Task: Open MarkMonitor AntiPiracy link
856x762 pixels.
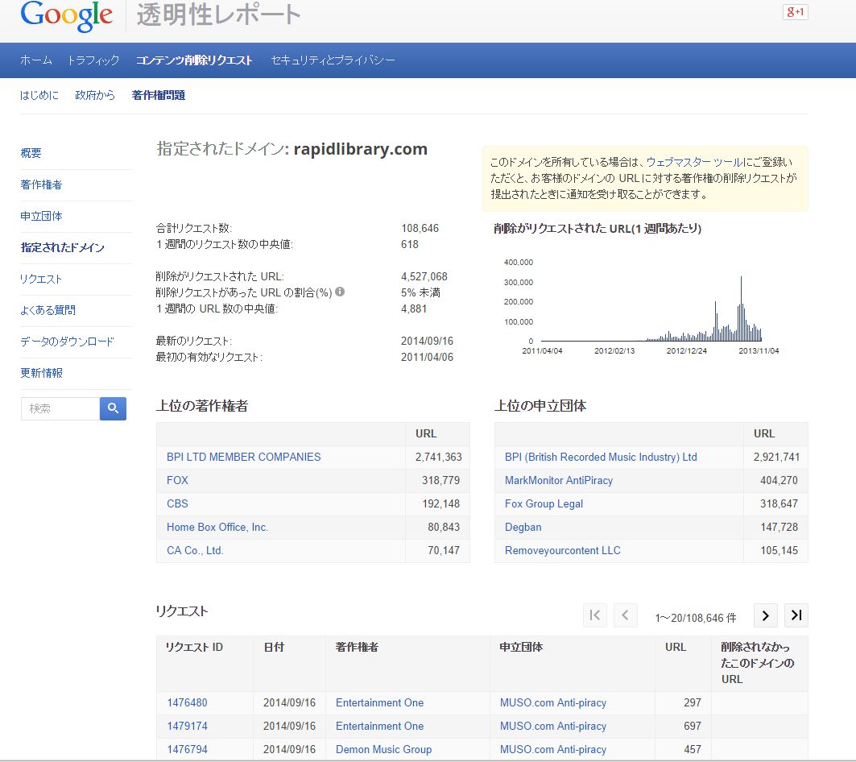Action: (559, 480)
